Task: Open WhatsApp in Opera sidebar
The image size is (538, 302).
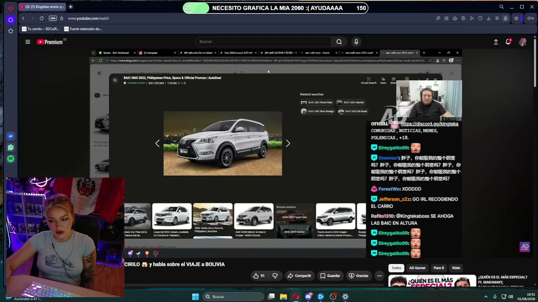Action: point(11,148)
